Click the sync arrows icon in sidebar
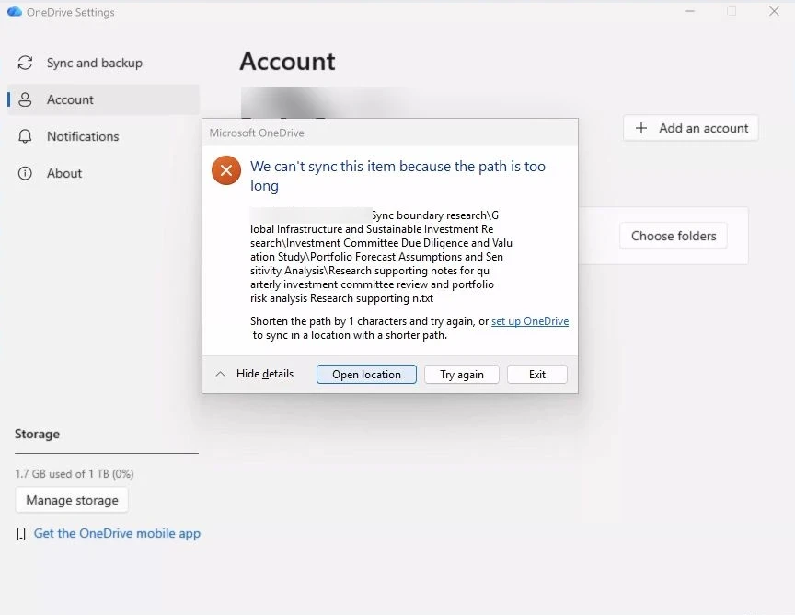Viewport: 795px width, 615px height. click(x=25, y=63)
